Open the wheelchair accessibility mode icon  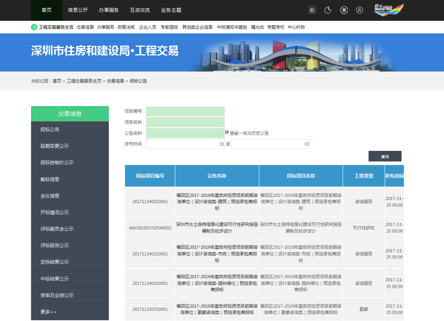tap(328, 10)
